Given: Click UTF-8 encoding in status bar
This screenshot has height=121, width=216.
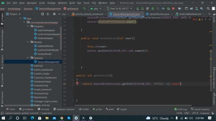Looking at the screenshot, I should click(x=195, y=113).
